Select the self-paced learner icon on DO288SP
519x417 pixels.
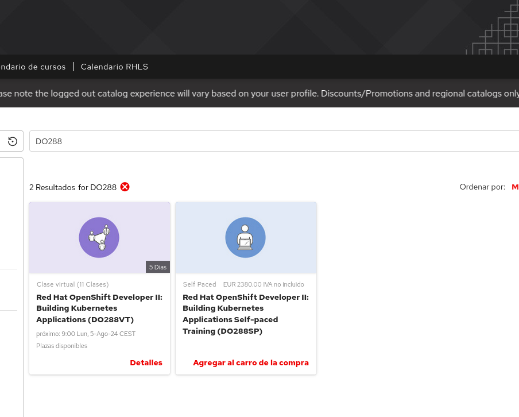pyautogui.click(x=246, y=237)
